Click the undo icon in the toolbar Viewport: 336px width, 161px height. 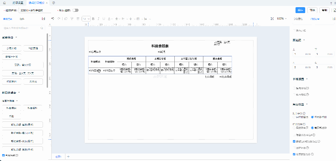53,19
